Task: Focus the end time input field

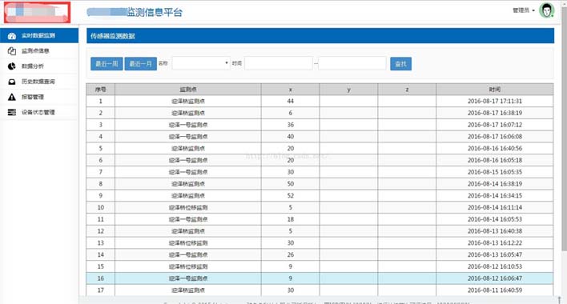Action: tap(352, 63)
